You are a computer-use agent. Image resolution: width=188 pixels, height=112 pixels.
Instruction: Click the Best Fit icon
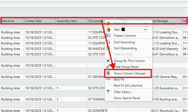[108, 79]
